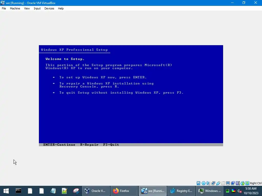Open the Help menu
The image size is (262, 196).
click(x=61, y=8)
